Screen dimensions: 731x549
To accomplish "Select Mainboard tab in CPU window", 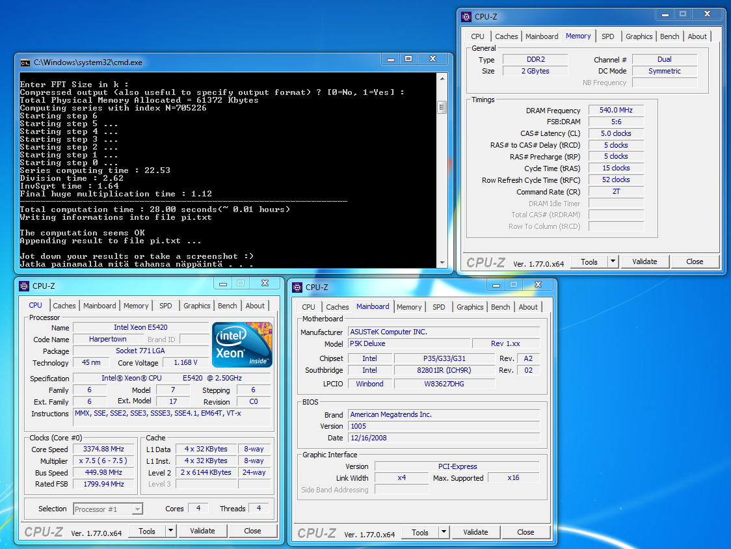I will 100,306.
